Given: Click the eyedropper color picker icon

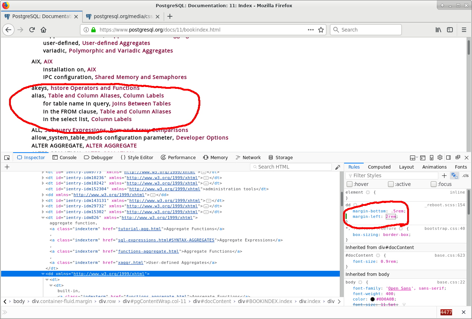Looking at the screenshot, I should (x=338, y=167).
